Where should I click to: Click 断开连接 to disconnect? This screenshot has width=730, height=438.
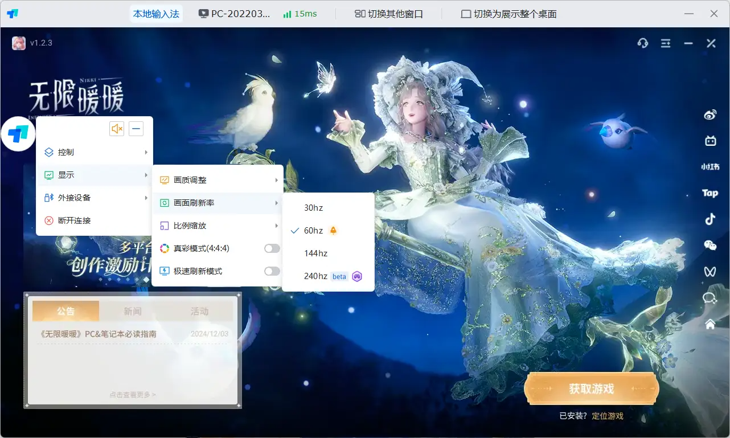click(95, 220)
